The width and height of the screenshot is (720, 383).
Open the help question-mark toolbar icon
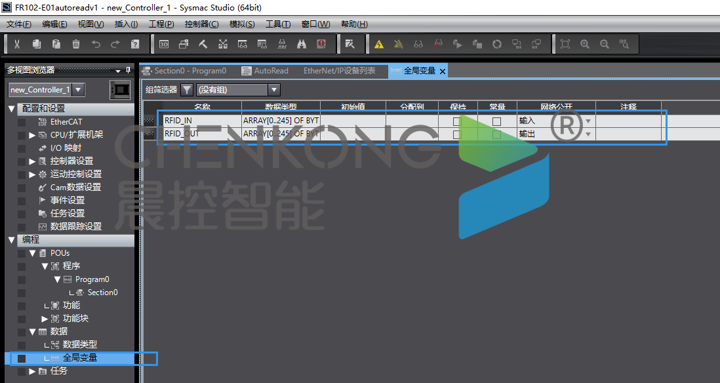(135, 44)
